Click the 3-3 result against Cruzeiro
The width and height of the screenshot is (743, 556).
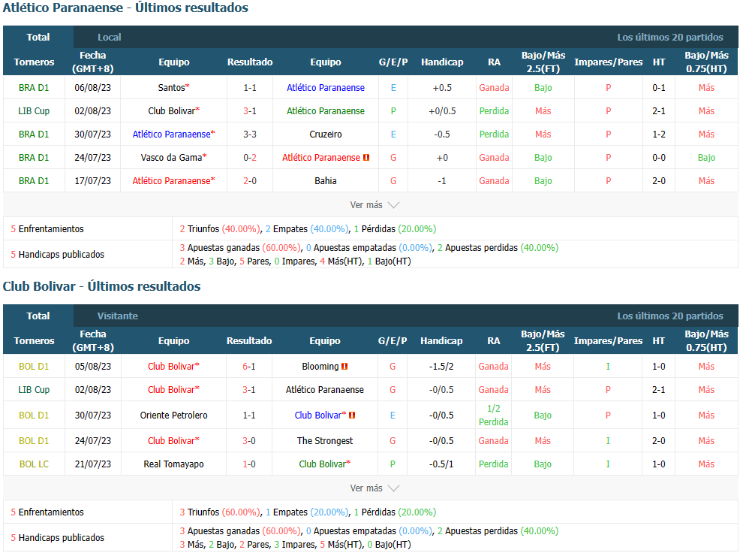250,134
